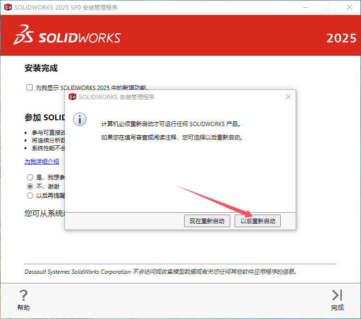Choose the "以后再提醒" radio option
The image size is (361, 319).
(30, 195)
